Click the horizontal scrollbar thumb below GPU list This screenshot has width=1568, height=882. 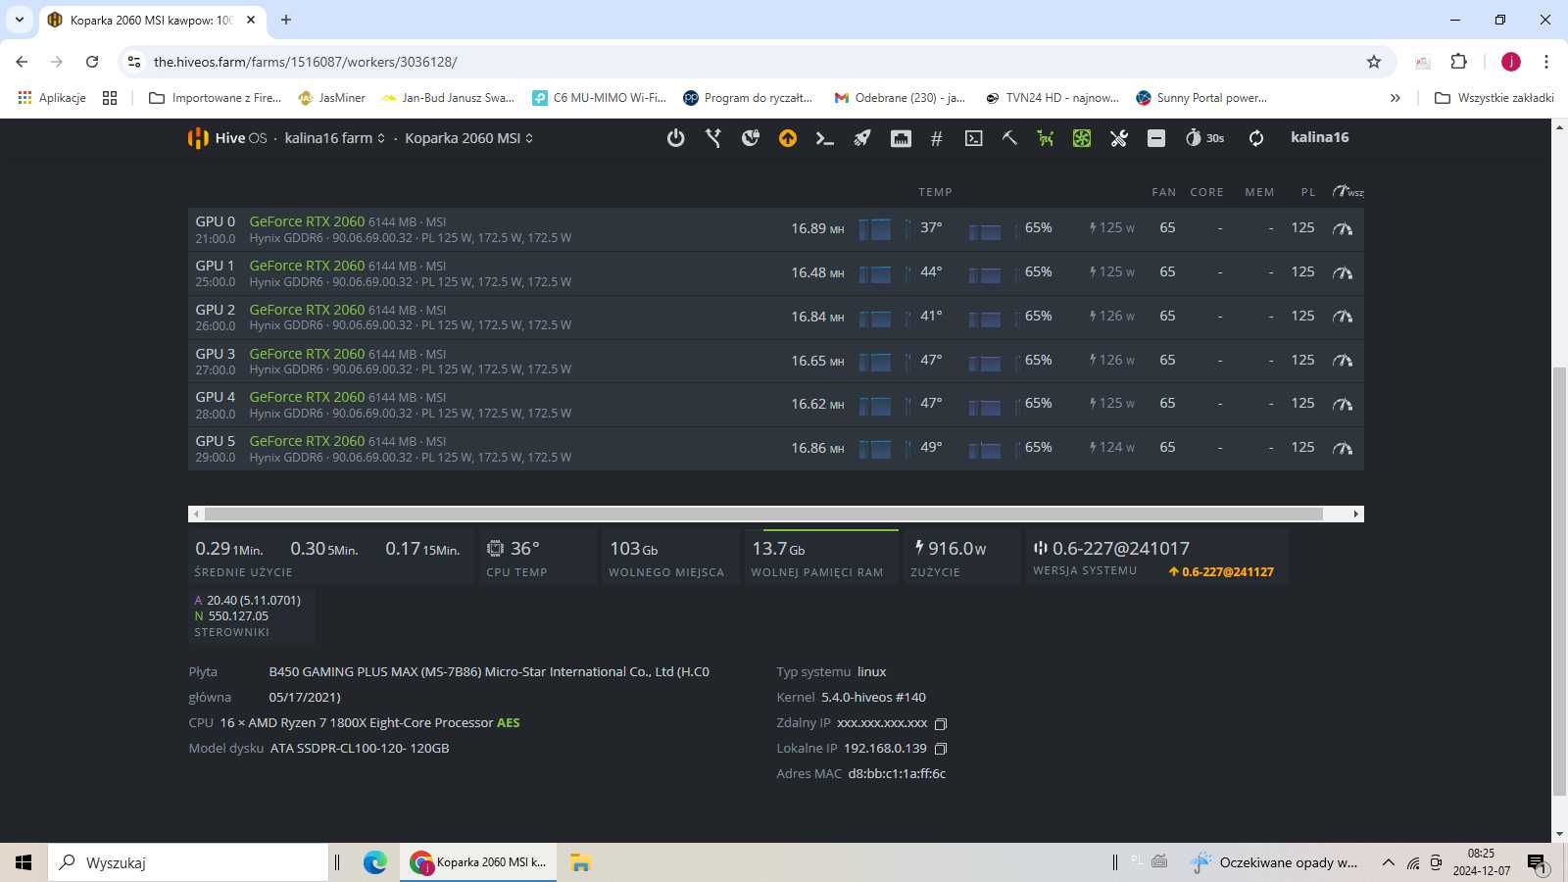(763, 514)
